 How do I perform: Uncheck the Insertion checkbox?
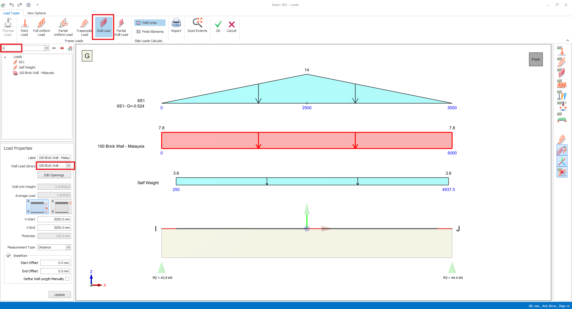pyautogui.click(x=9, y=256)
